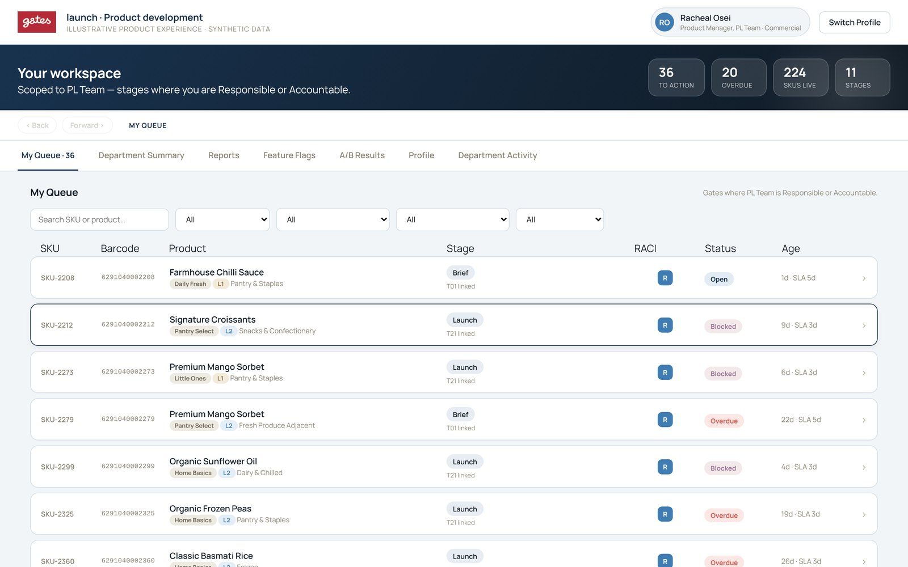This screenshot has height=567, width=908.
Task: Click the Back navigation button
Action: (37, 125)
